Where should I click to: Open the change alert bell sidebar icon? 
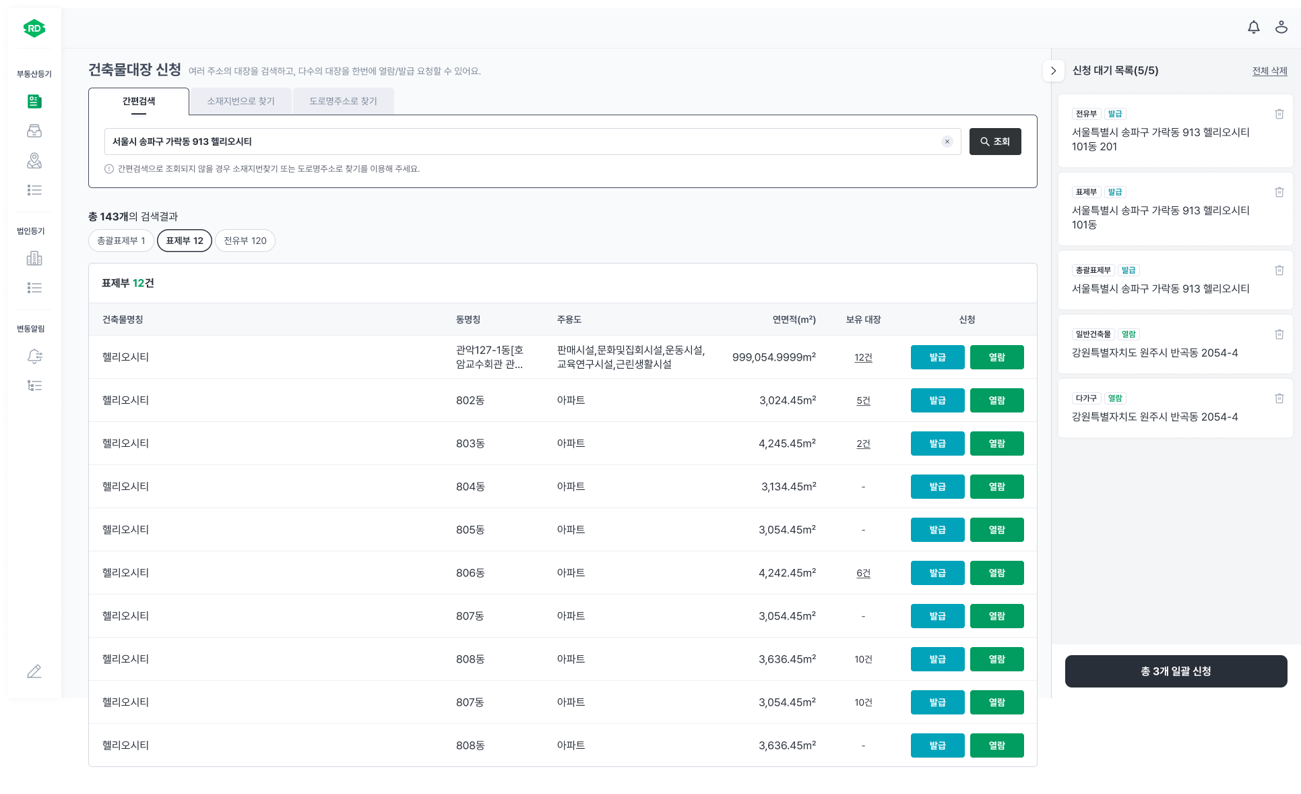34,356
